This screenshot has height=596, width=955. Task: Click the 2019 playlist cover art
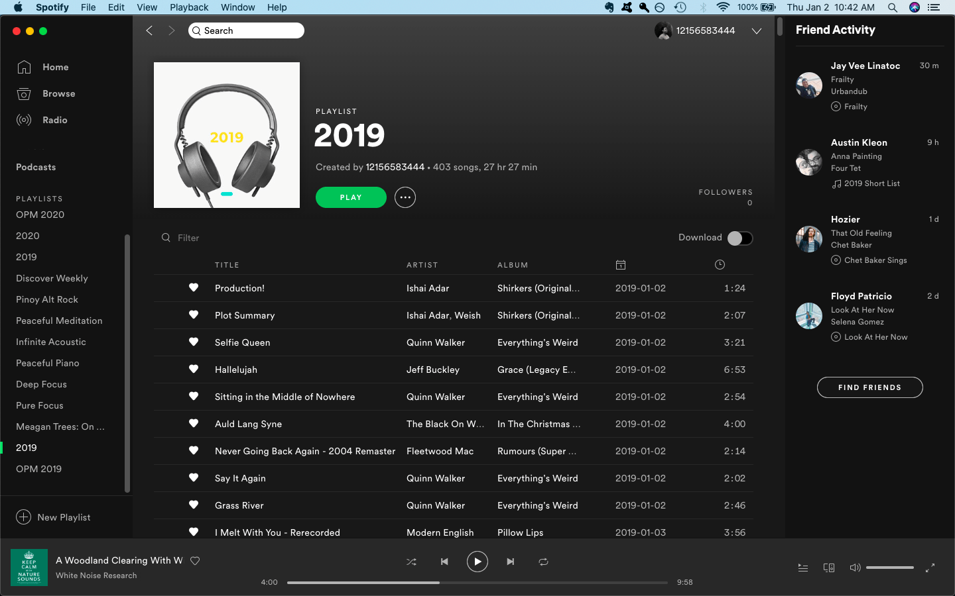click(x=227, y=135)
